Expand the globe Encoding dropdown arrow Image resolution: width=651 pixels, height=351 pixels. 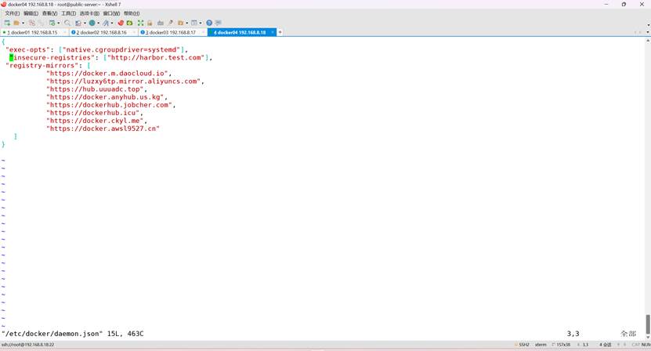pyautogui.click(x=99, y=23)
